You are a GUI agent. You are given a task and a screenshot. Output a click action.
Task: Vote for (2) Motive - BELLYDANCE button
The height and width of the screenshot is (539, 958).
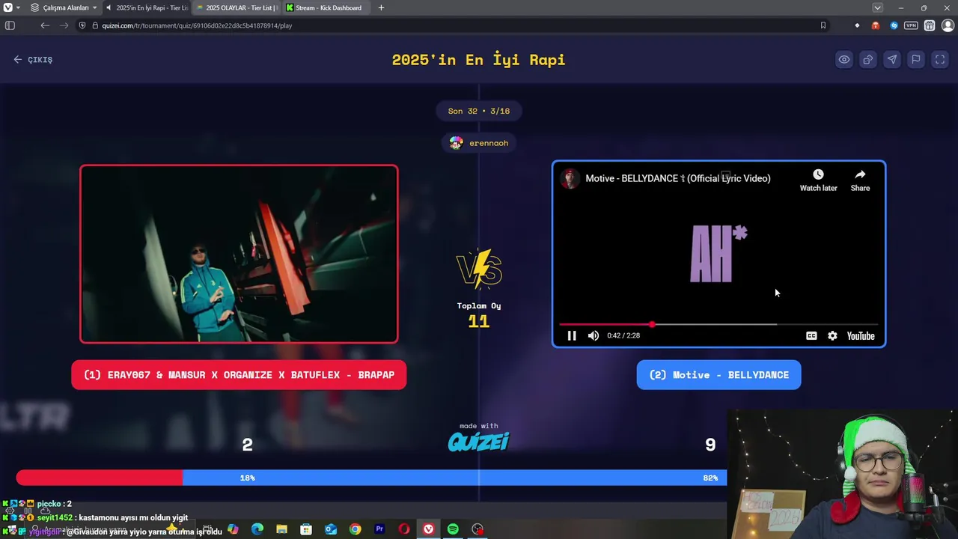coord(718,375)
